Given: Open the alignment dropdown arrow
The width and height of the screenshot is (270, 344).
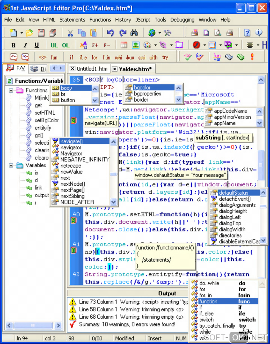Looking at the screenshot, I should 258,45.
